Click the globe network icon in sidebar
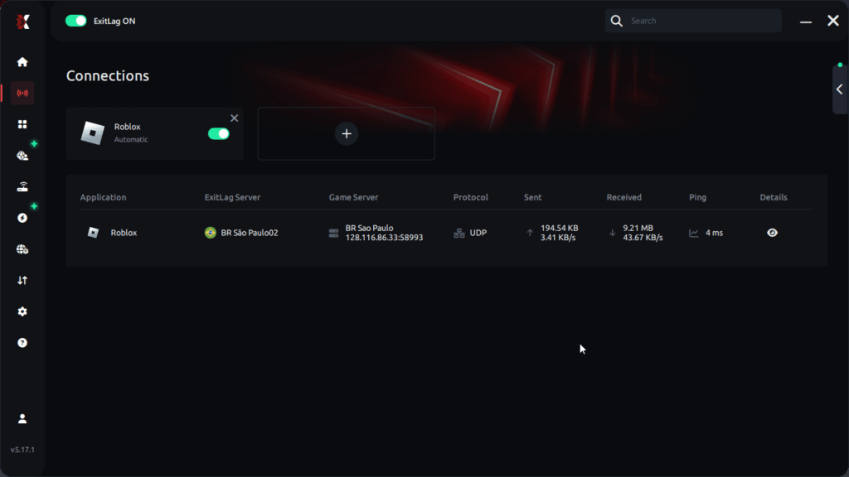 22,249
